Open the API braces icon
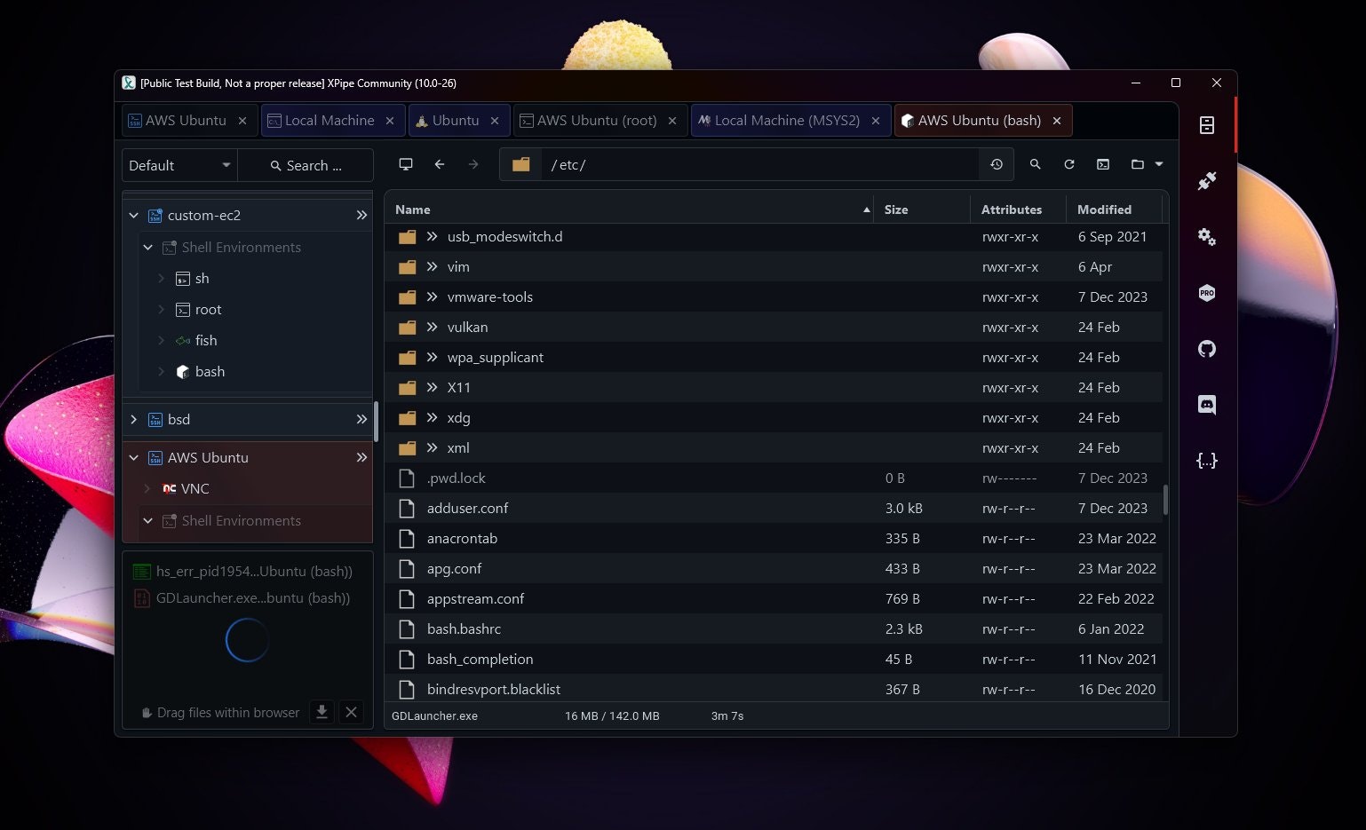The image size is (1366, 830). tap(1206, 461)
